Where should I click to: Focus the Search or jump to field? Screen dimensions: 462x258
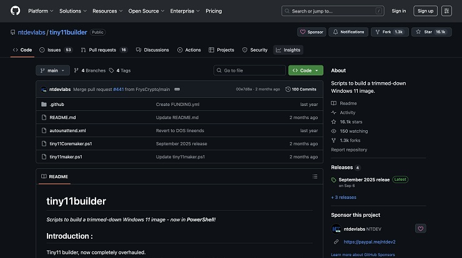tap(333, 11)
